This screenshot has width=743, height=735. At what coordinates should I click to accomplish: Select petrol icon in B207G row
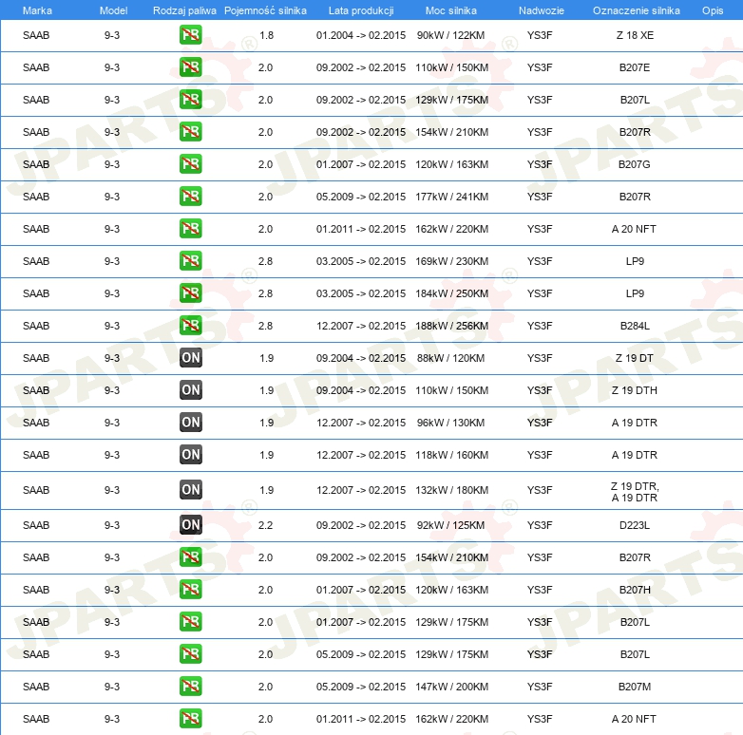(x=190, y=164)
